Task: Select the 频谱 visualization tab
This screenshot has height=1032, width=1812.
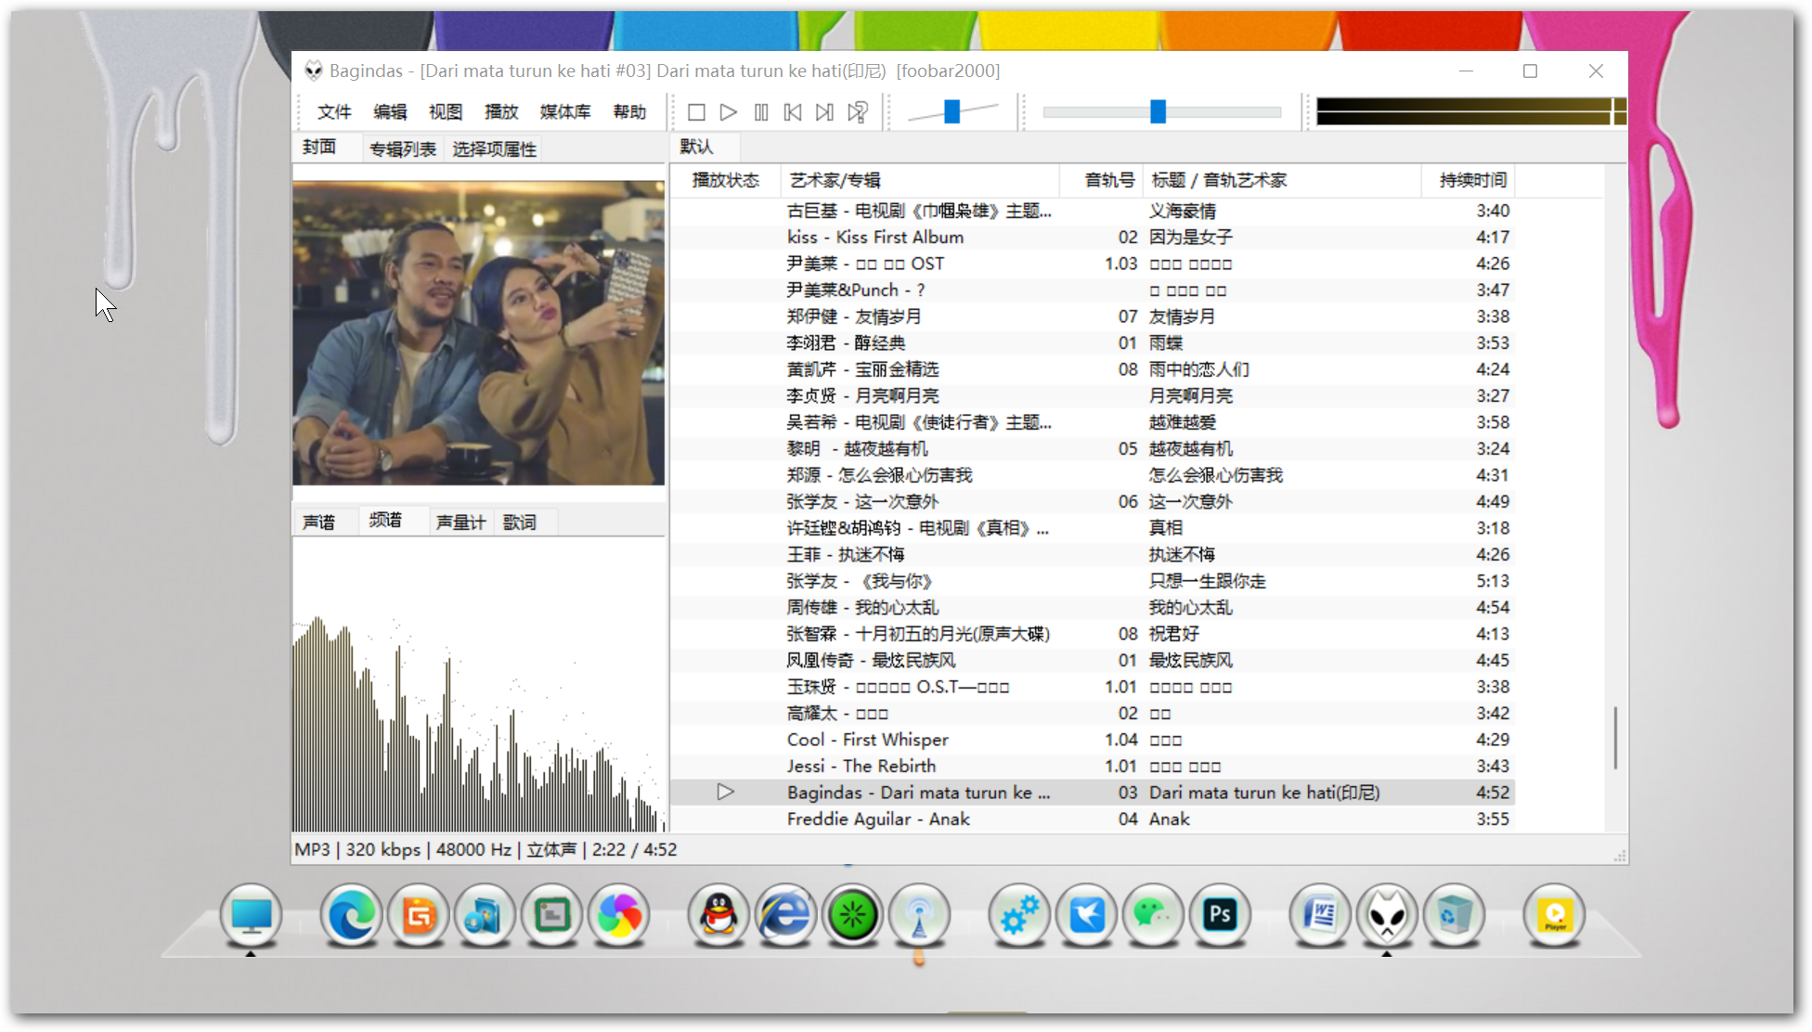Action: click(386, 521)
